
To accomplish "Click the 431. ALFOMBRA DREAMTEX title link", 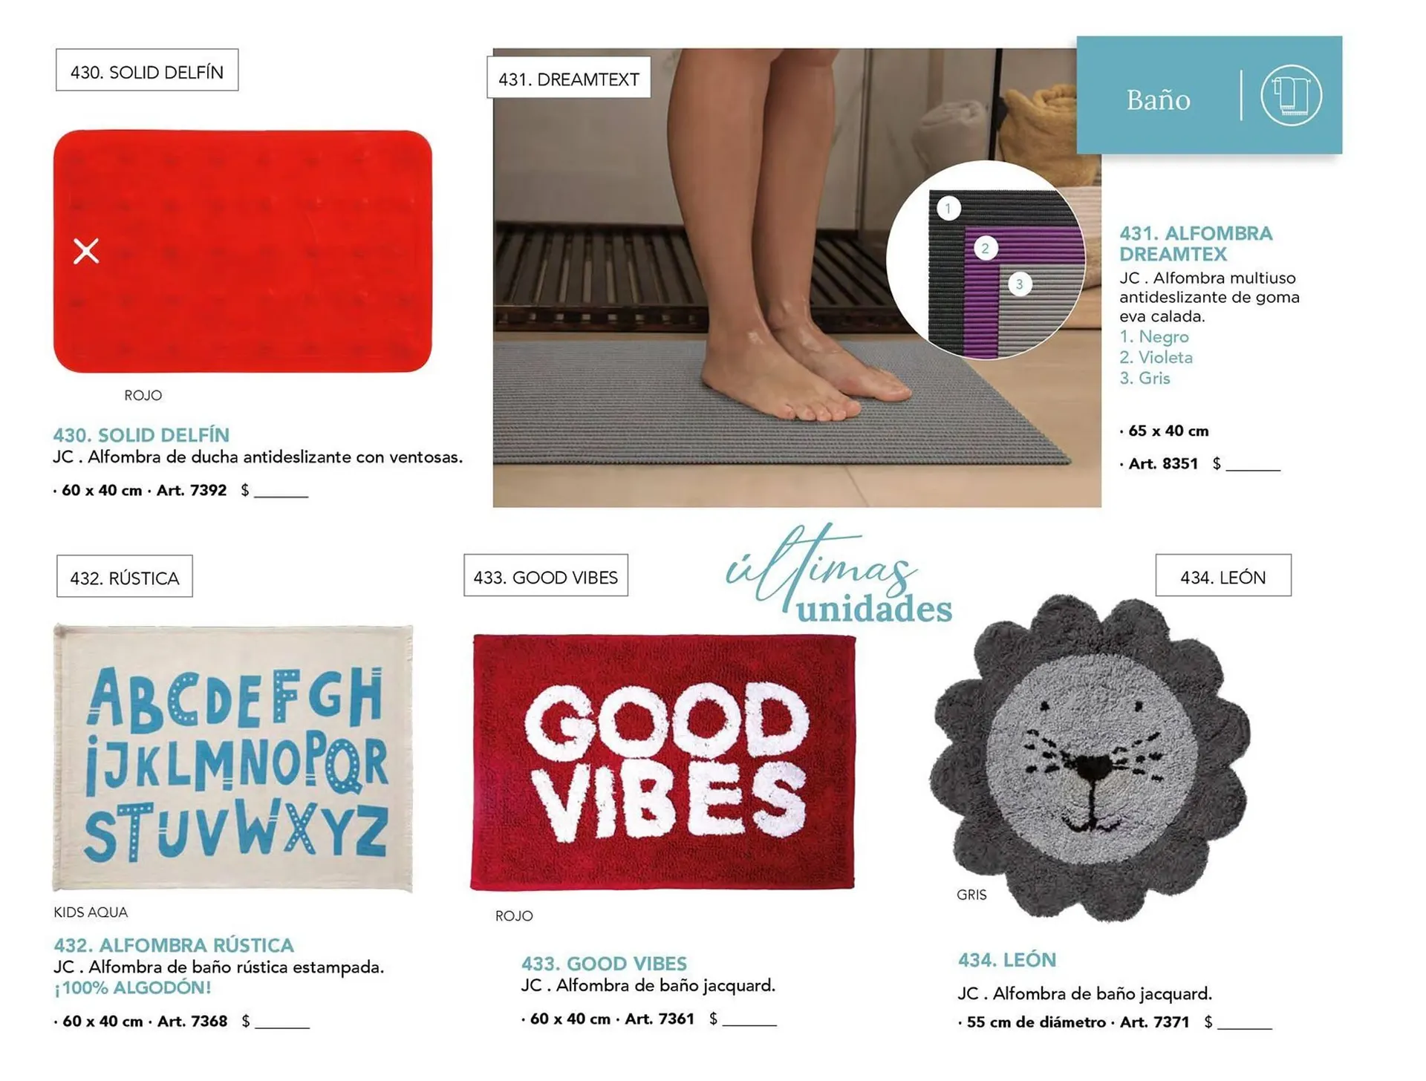I will click(1195, 244).
